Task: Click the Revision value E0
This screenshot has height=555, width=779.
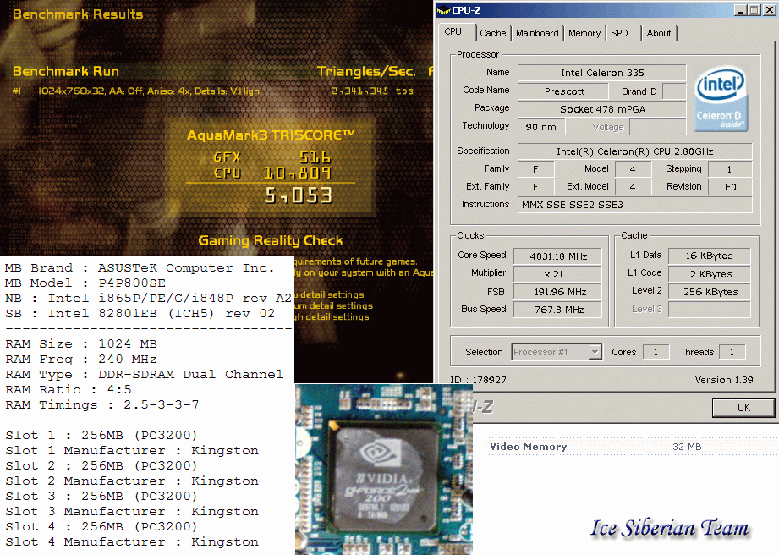Action: point(730,187)
